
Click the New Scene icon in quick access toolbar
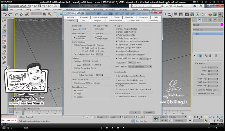31,6
